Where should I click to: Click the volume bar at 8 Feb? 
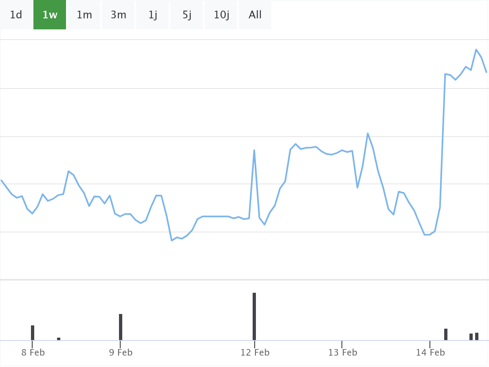pyautogui.click(x=33, y=332)
